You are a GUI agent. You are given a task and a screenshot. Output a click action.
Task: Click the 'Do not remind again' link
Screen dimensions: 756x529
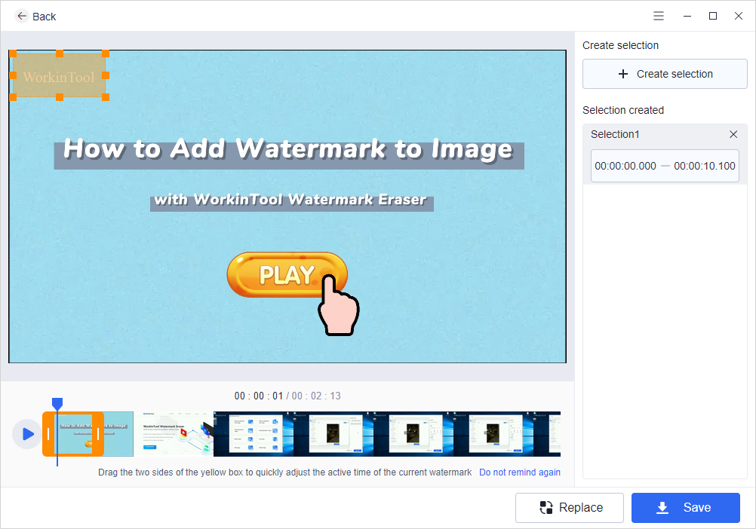pyautogui.click(x=520, y=472)
